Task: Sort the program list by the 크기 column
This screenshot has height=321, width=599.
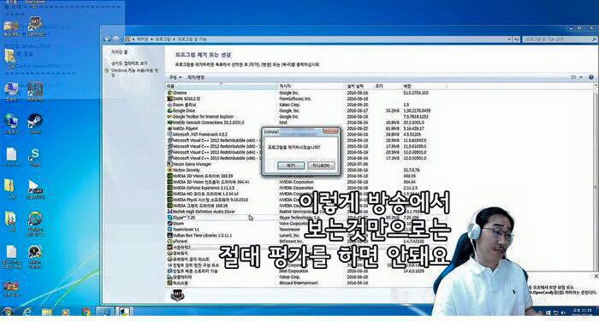Action: pos(388,86)
